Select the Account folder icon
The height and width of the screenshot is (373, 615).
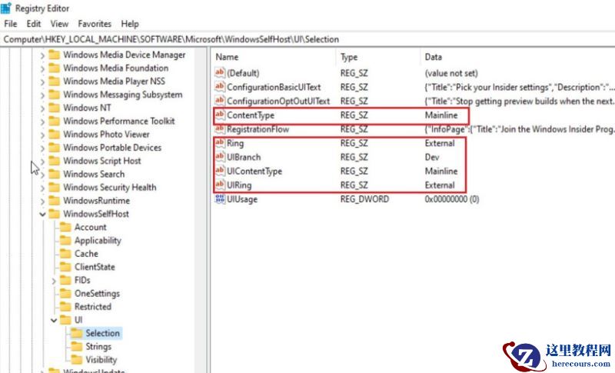click(65, 227)
